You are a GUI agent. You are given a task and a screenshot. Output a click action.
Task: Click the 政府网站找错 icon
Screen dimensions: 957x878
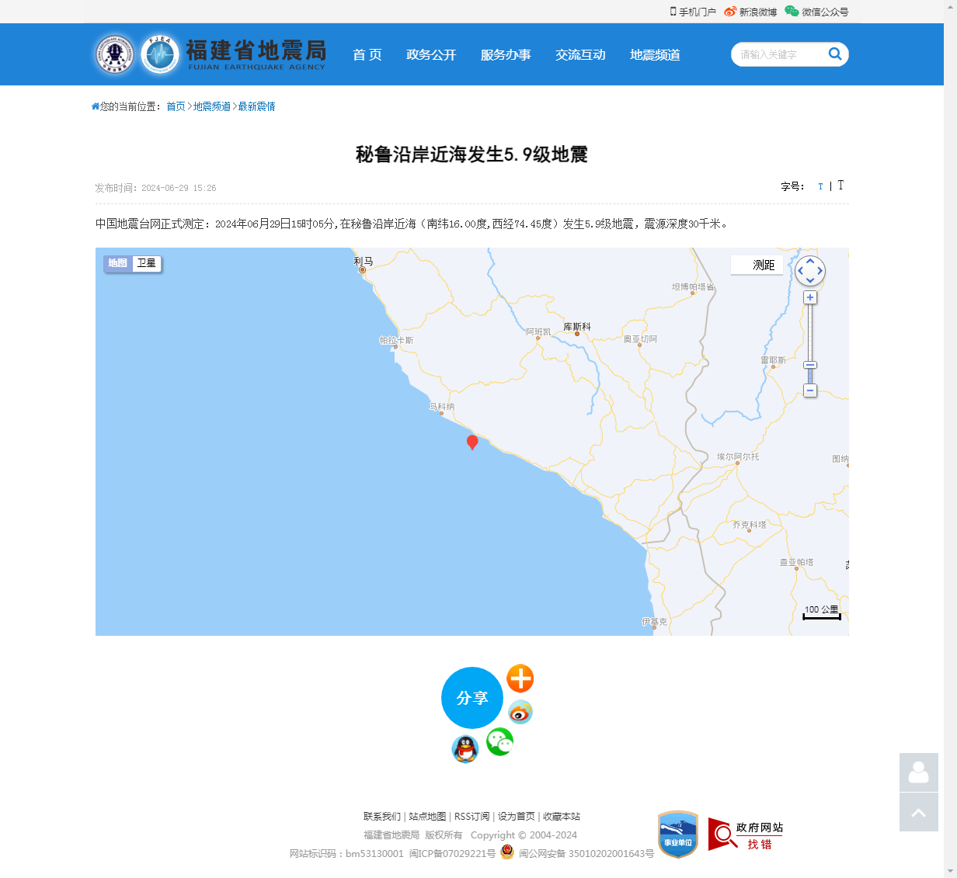tap(746, 835)
